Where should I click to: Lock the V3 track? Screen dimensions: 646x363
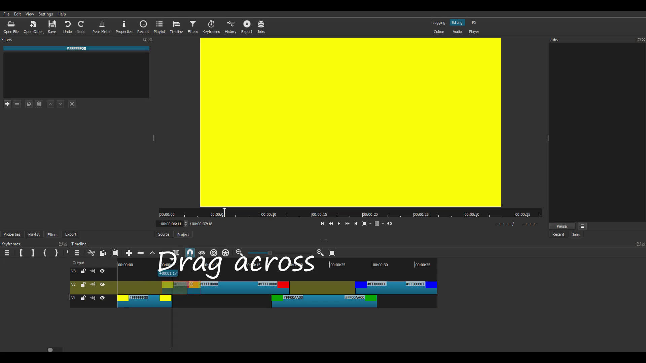click(83, 271)
